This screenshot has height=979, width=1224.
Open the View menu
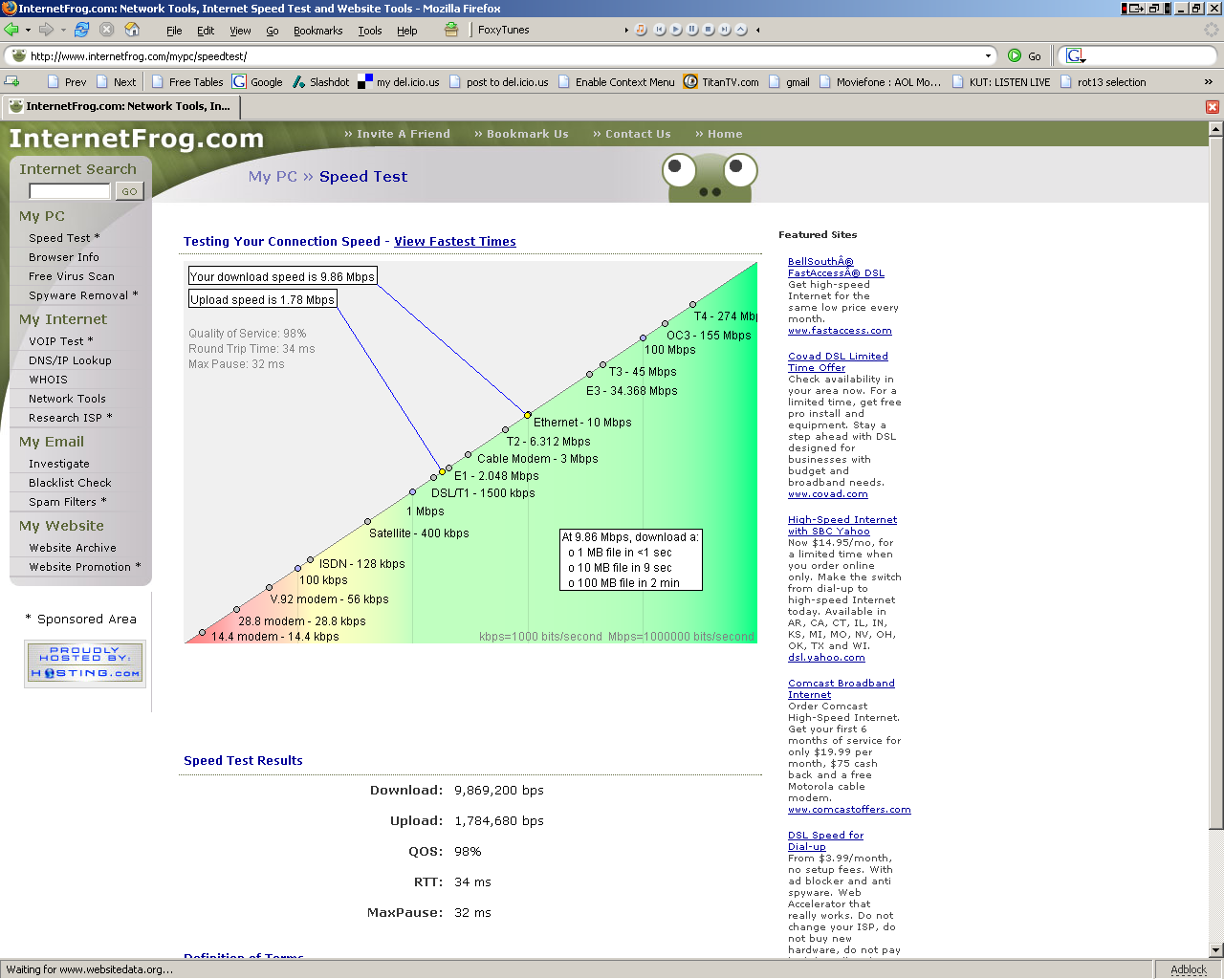click(240, 31)
